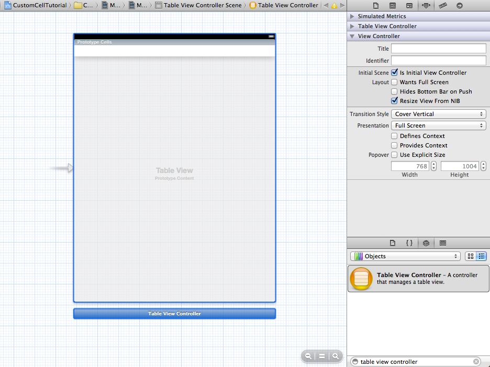
Task: Enable Wants Full Screen
Action: coord(394,82)
